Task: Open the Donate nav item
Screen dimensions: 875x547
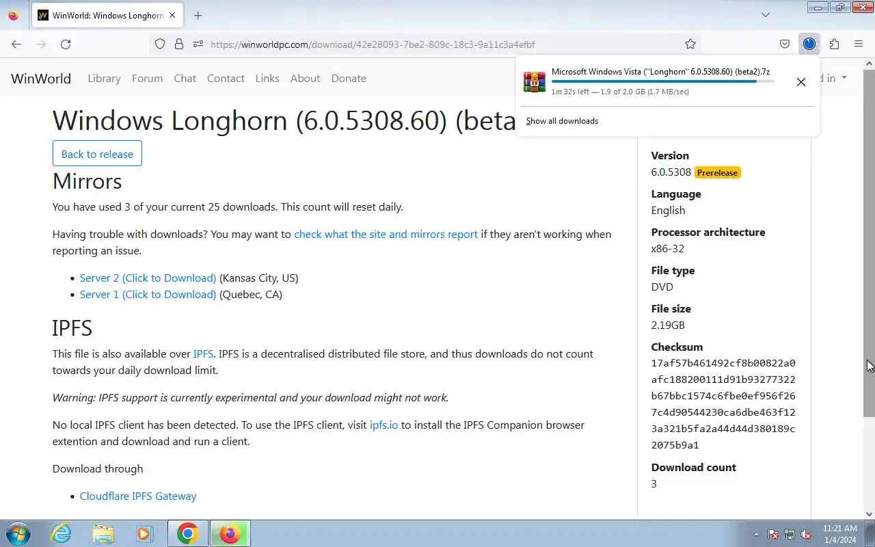Action: (349, 79)
